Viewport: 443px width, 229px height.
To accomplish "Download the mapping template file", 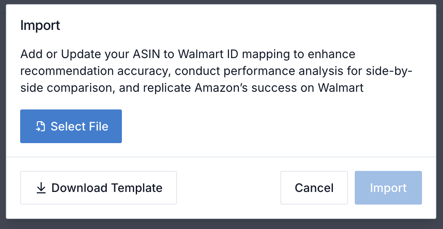I will pyautogui.click(x=98, y=188).
